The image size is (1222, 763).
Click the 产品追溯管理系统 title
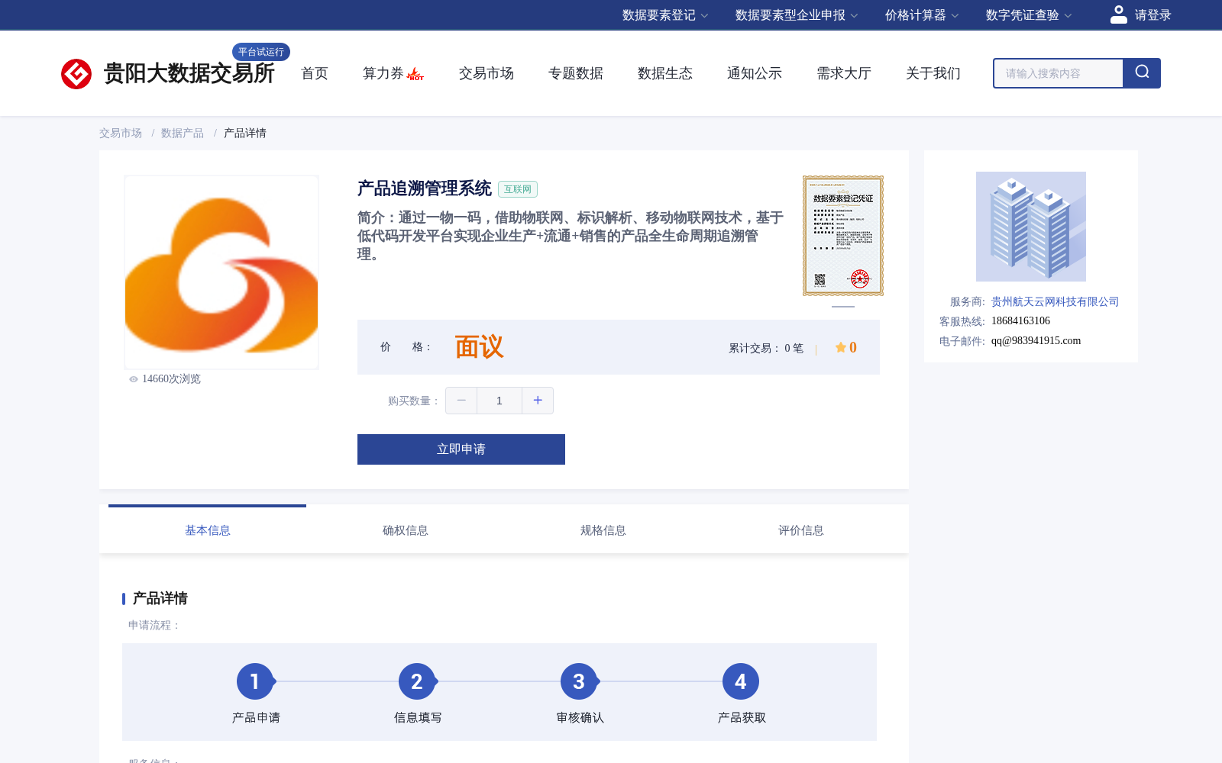pos(425,188)
